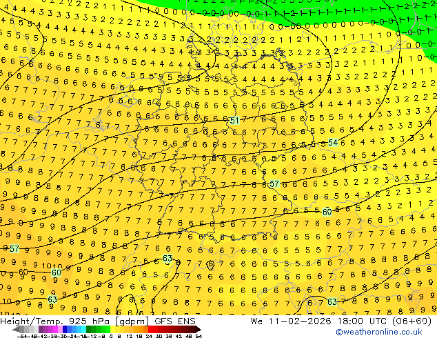Click the 63 contour label nearest the bottom-right corner
This screenshot has width=437, height=338.
(x=332, y=301)
